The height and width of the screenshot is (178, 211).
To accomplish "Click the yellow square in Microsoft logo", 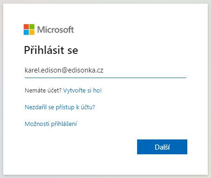I will coord(32,32).
